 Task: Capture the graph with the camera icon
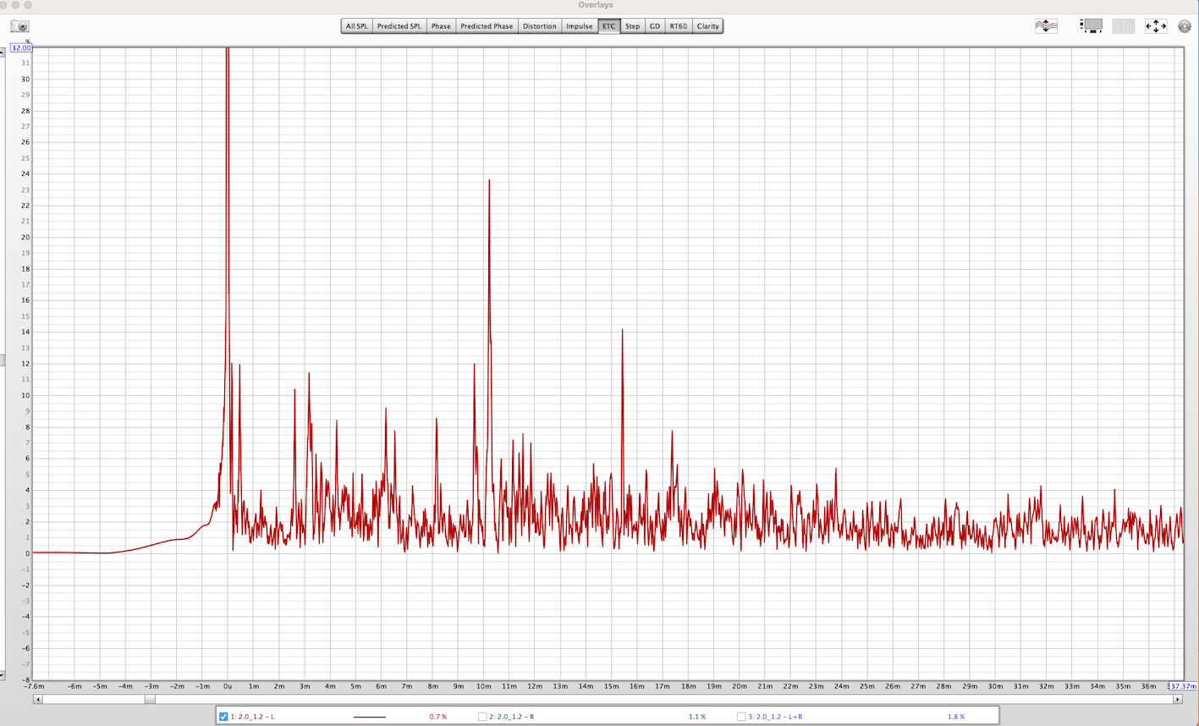[19, 26]
